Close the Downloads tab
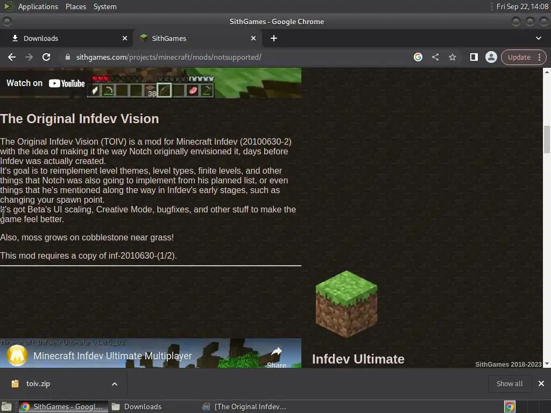The height and width of the screenshot is (413, 551). click(125, 38)
